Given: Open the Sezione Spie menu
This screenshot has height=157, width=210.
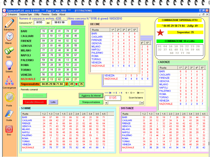Looking at the screenshot, I should (x=25, y=14).
